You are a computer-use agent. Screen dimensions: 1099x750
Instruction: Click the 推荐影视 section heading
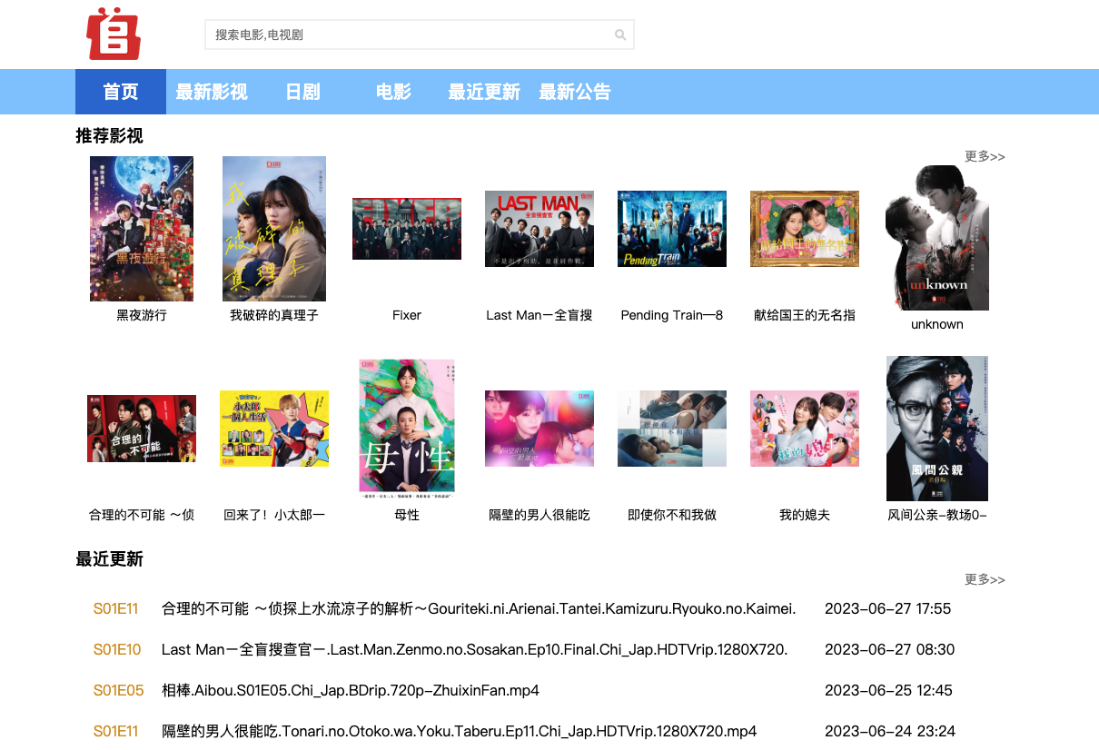(x=109, y=136)
